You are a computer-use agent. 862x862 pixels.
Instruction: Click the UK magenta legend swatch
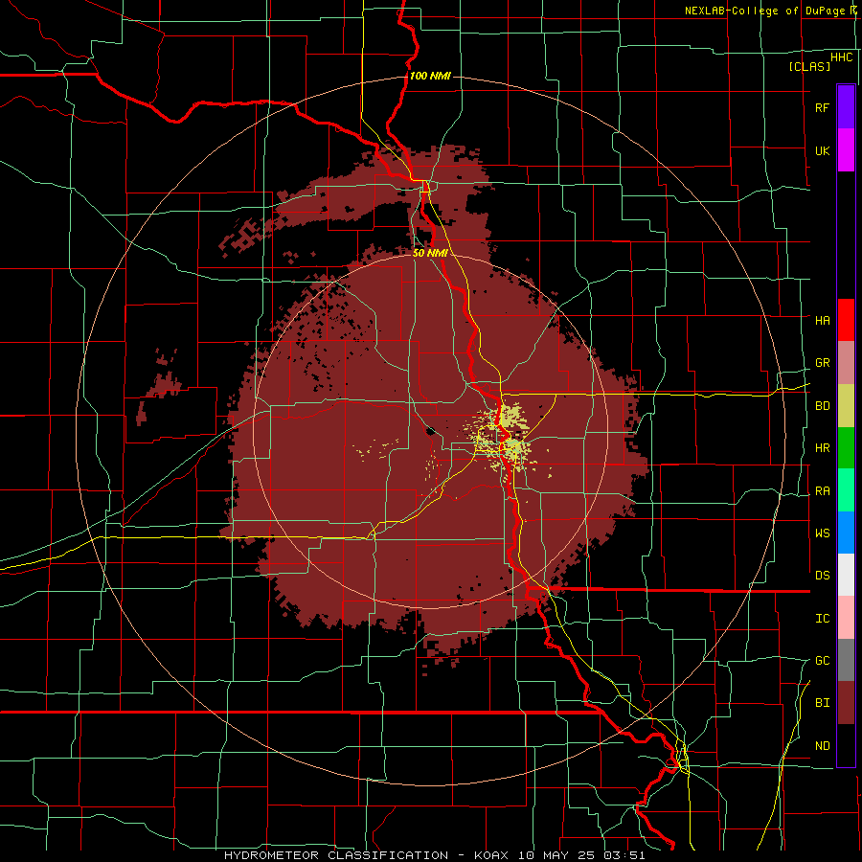846,150
